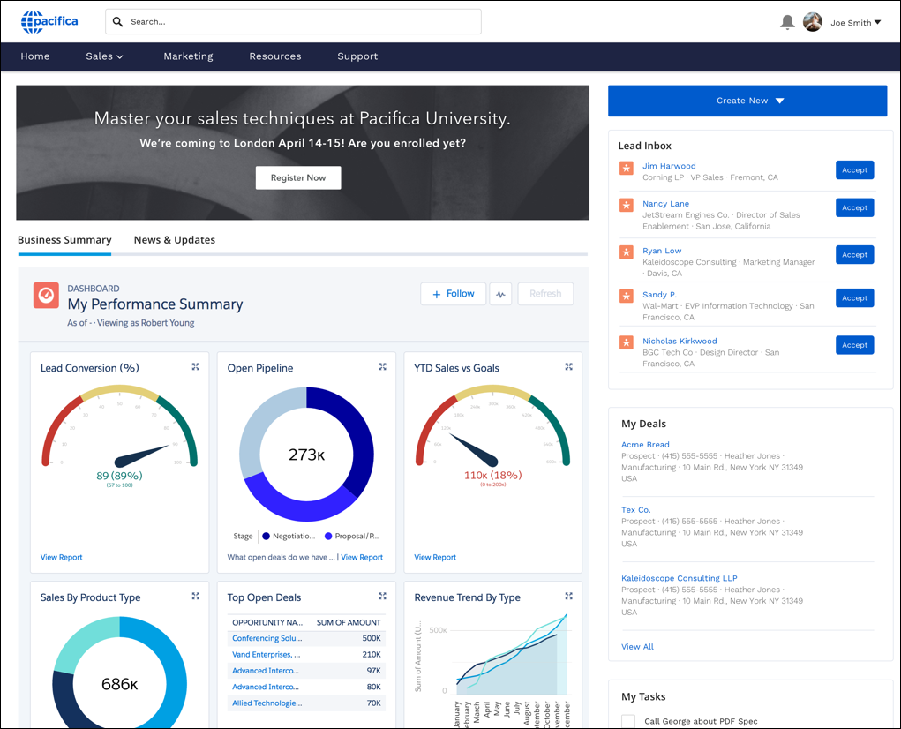Open notifications via the bell icon

click(786, 22)
